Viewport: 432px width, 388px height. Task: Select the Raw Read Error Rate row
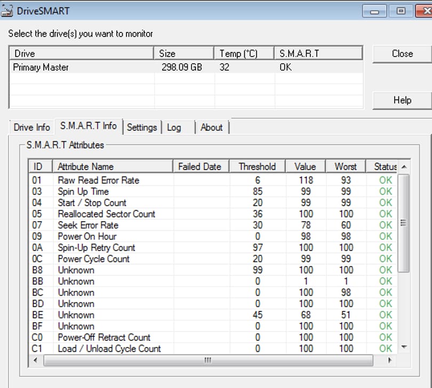pos(213,180)
